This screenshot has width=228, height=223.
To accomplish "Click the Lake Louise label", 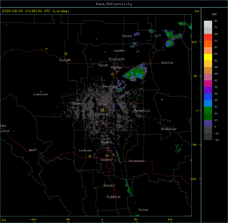I will [5, 128].
